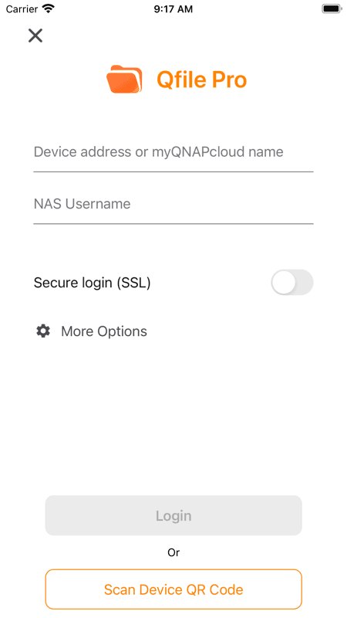347x618 pixels.
Task: Focus the Device address or myQNAPcloud name field
Action: [173, 152]
